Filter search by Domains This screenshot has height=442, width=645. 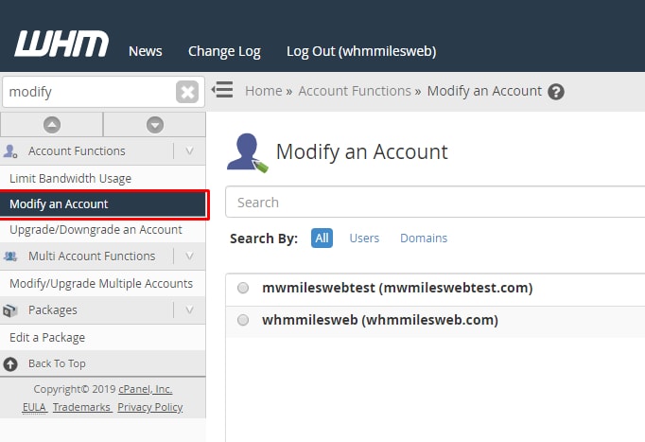tap(424, 238)
